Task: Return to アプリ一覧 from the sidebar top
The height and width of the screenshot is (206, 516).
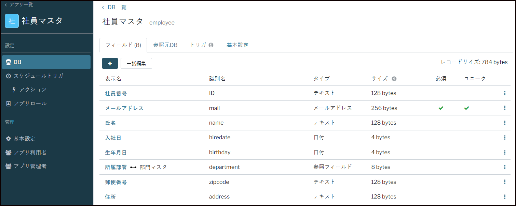Action: [x=19, y=5]
